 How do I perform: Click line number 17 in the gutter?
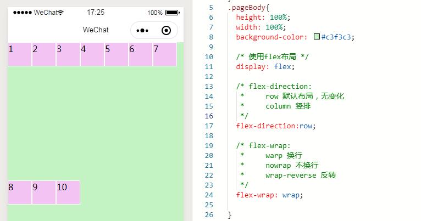(209, 126)
